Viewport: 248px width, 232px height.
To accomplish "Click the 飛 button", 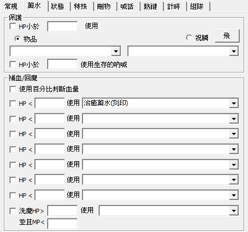I will click(x=227, y=36).
